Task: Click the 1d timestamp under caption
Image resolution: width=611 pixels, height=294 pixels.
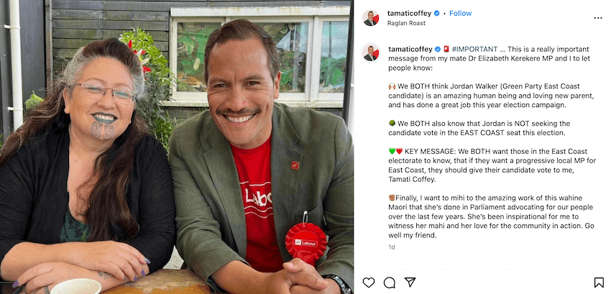Action: 391,247
